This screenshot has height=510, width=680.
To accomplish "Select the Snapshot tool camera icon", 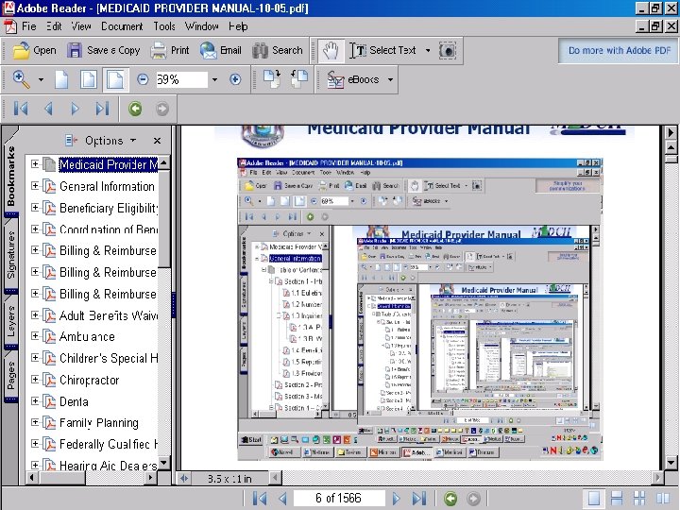I will (x=448, y=51).
